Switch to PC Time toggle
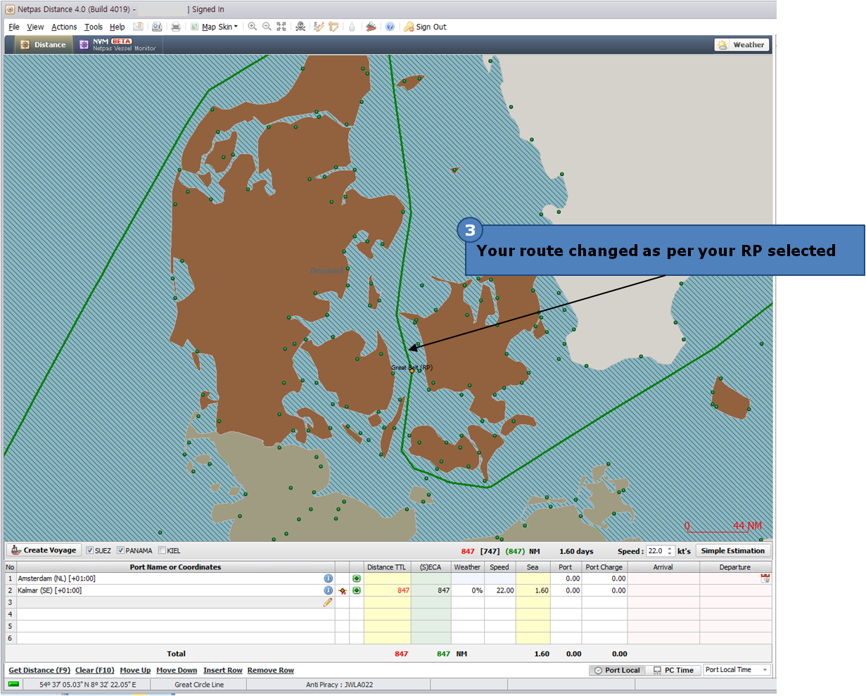The height and width of the screenshot is (696, 866). pyautogui.click(x=673, y=670)
